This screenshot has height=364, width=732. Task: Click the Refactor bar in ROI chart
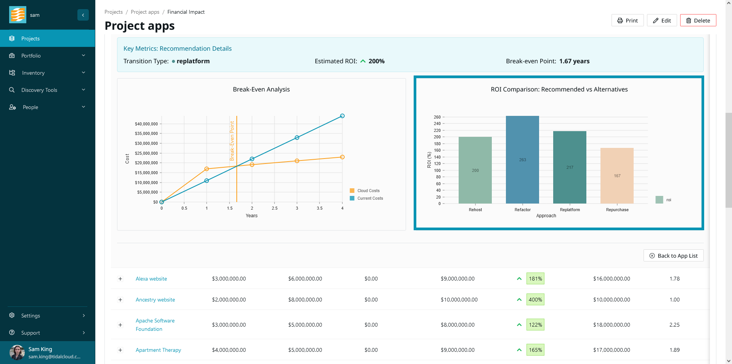[522, 160]
